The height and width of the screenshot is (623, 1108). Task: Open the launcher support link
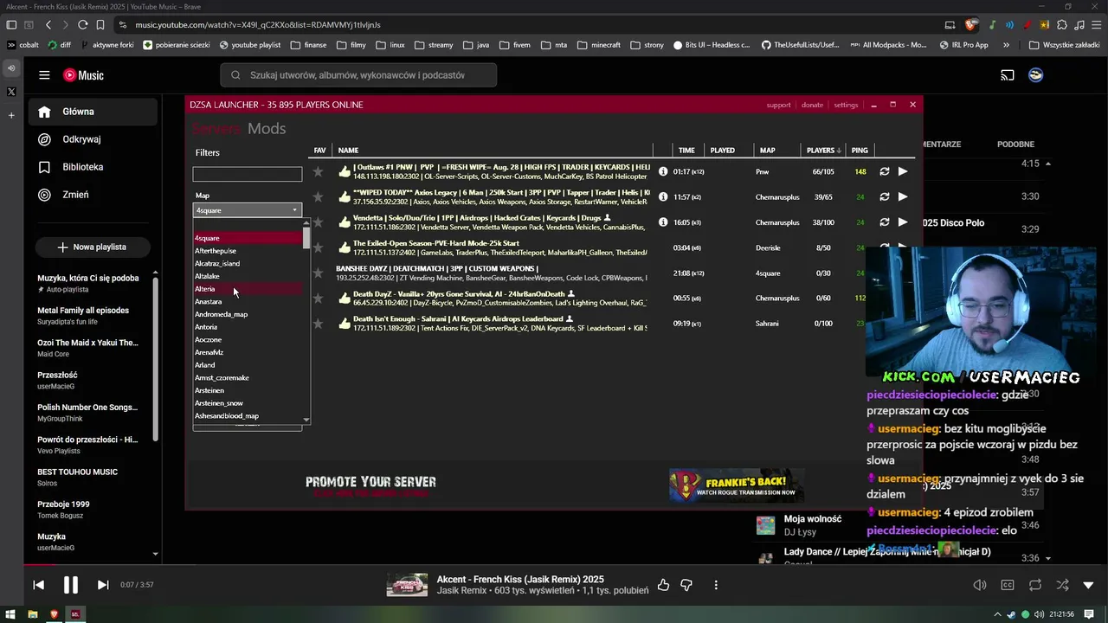[778, 105]
